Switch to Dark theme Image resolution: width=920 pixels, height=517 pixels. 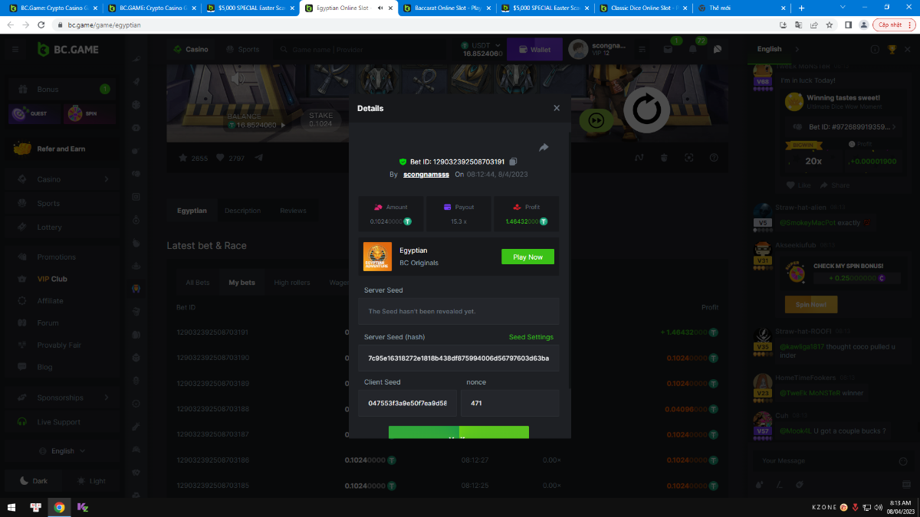coord(32,481)
